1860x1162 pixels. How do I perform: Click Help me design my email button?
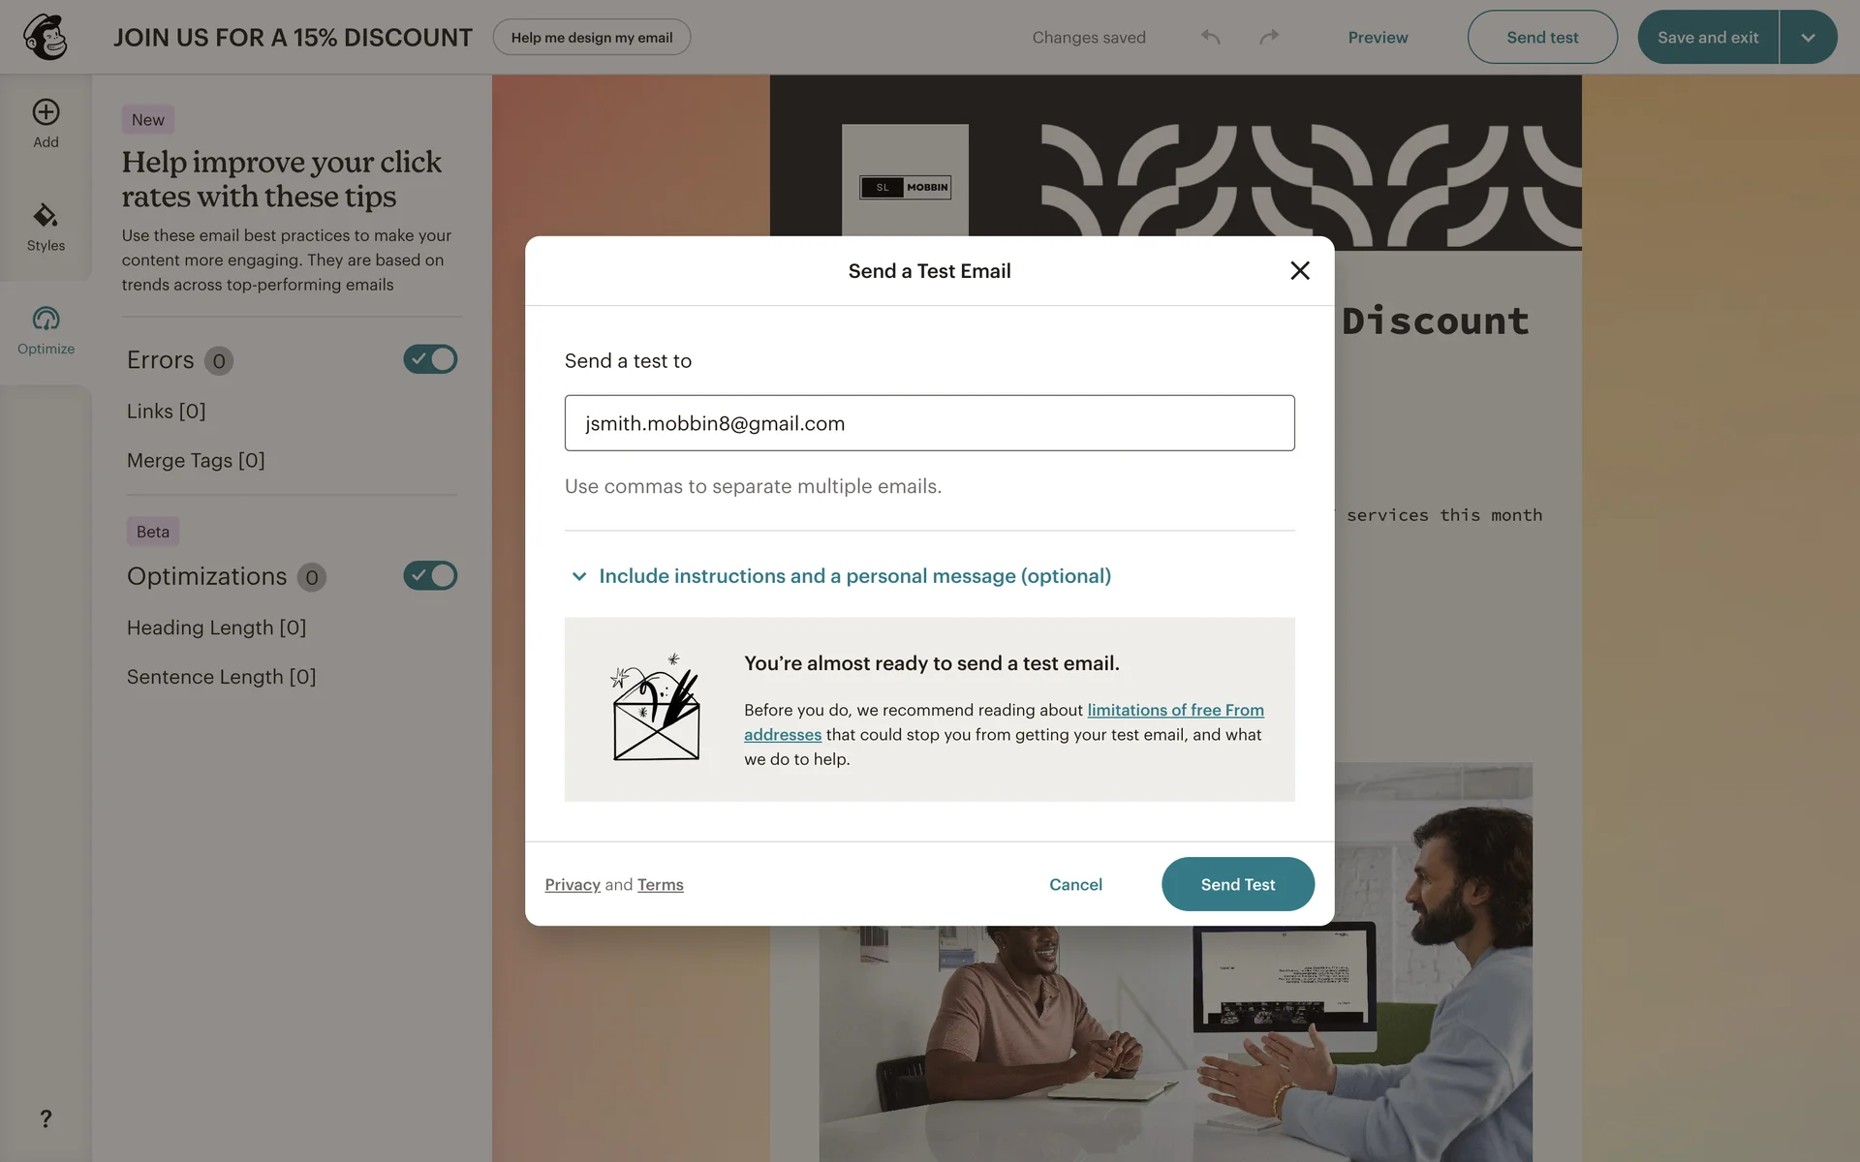[592, 37]
